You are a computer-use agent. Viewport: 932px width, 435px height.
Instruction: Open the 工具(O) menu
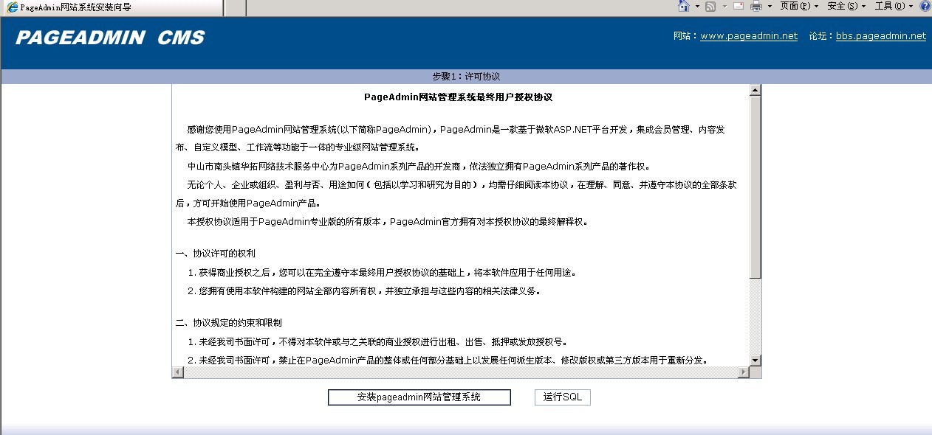[889, 6]
